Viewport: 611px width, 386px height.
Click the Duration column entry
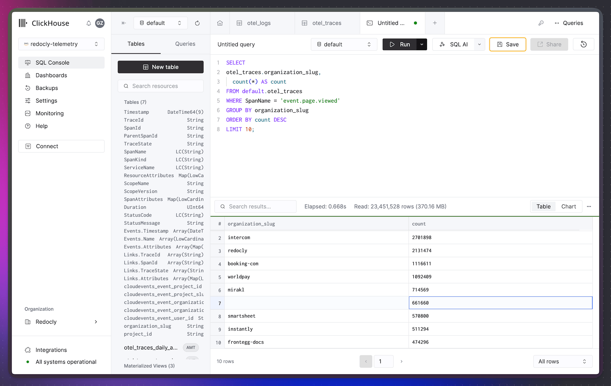click(164, 207)
